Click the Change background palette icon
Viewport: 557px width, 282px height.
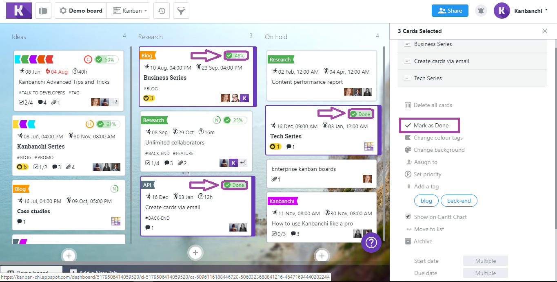tap(408, 150)
